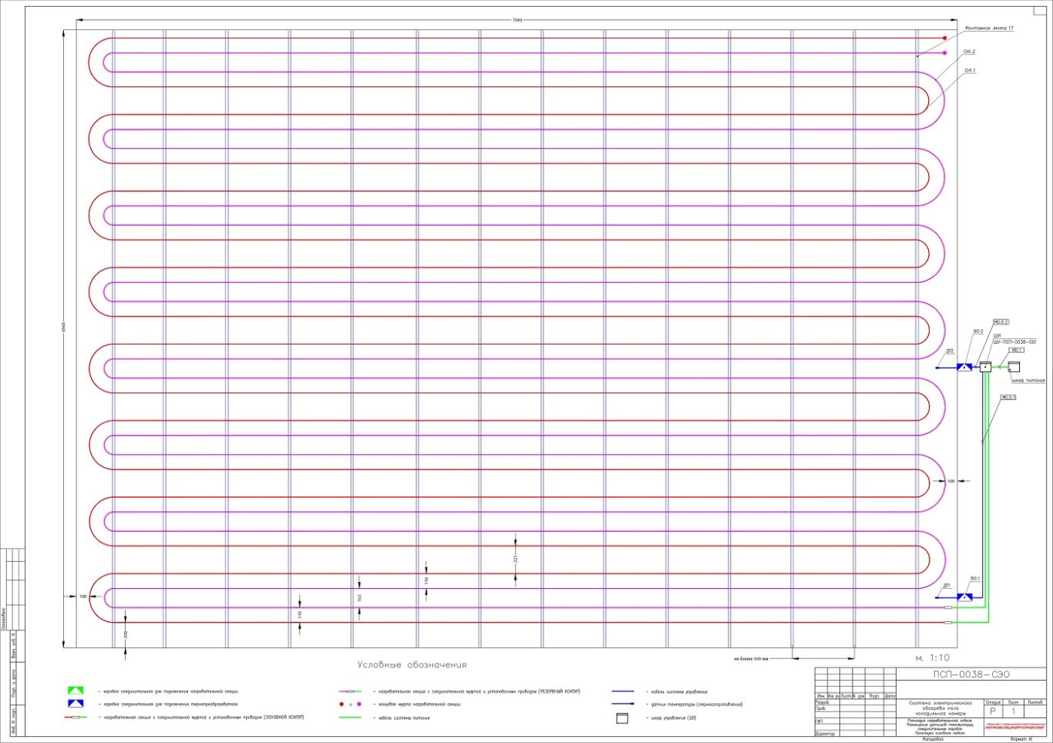The height and width of the screenshot is (743, 1053).
Task: Click the main circuit heating section legend symbol
Action: pos(76,718)
